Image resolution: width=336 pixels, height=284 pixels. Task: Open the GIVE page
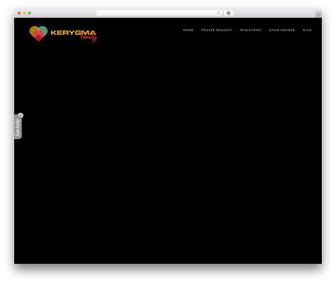(307, 30)
